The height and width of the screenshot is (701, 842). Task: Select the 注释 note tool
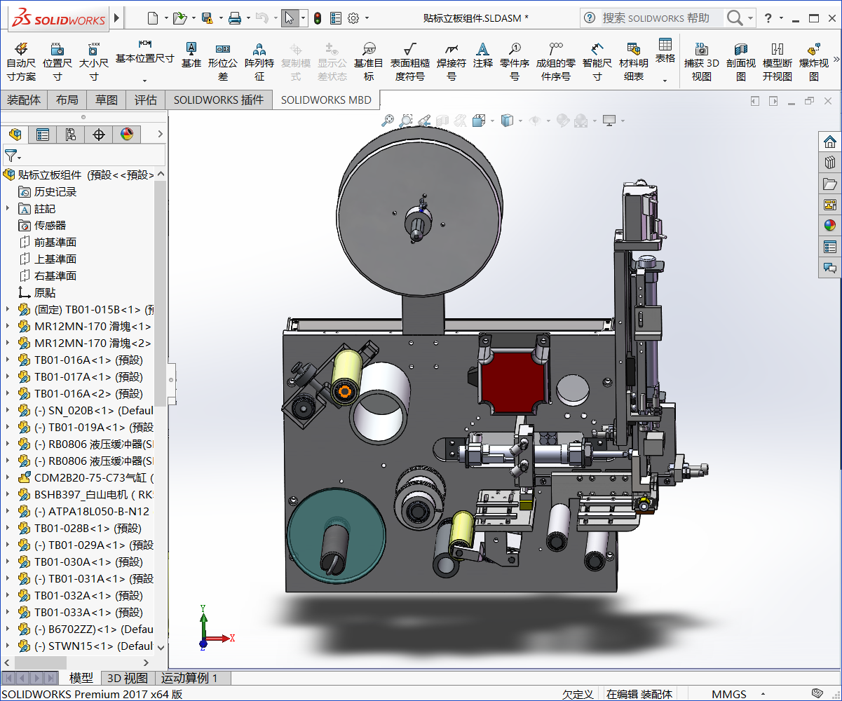[482, 55]
